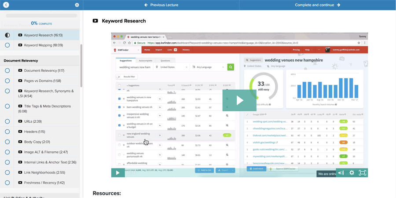The height and width of the screenshot is (198, 396).
Task: Click video icon beside Headers (1:15)
Action: tap(20, 132)
